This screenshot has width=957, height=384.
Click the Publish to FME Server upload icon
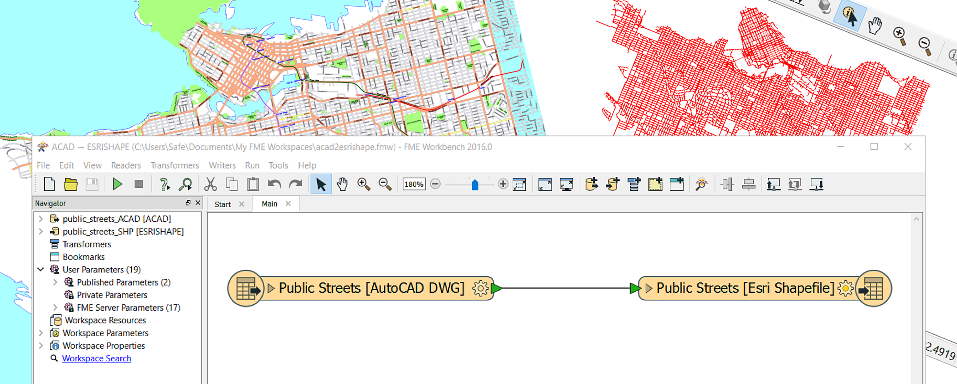774,184
